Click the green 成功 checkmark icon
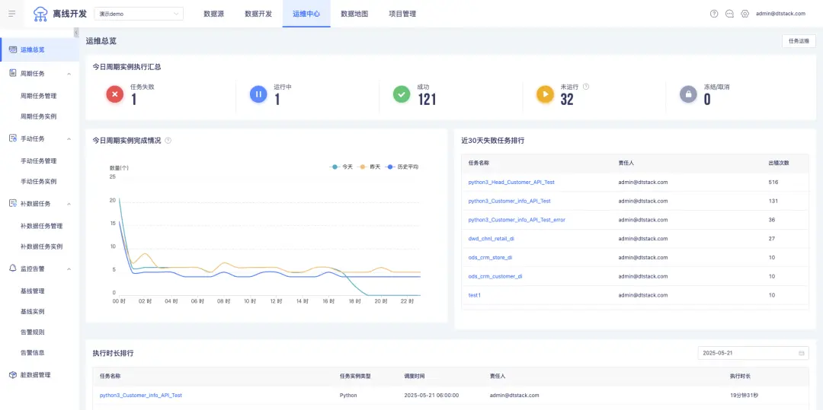The height and width of the screenshot is (410, 823). pos(402,94)
